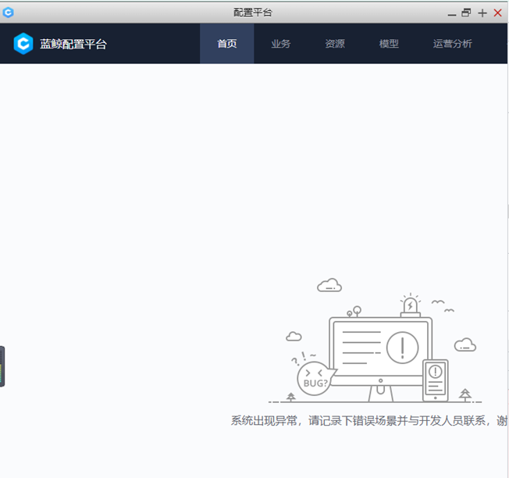
Task: Open the 资源 navigation tab
Action: (335, 44)
